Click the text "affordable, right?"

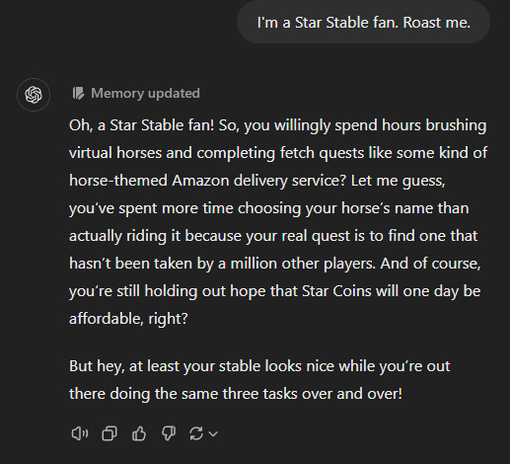[x=128, y=319]
